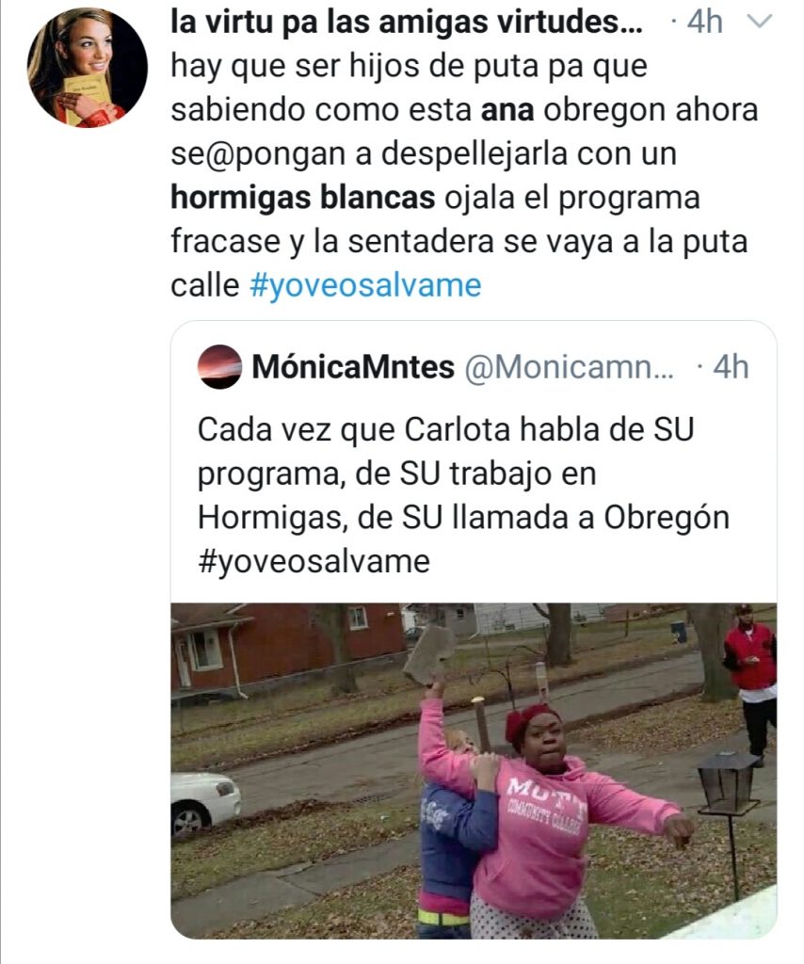
Task: Tap the lamp post in the photo
Action: pyautogui.click(x=729, y=824)
